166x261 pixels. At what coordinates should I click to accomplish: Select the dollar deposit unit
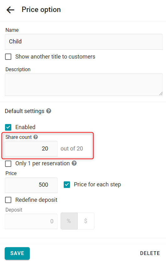(x=86, y=221)
